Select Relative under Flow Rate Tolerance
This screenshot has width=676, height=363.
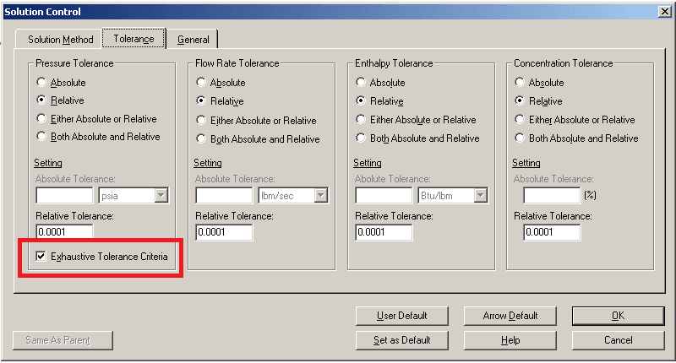(x=220, y=101)
